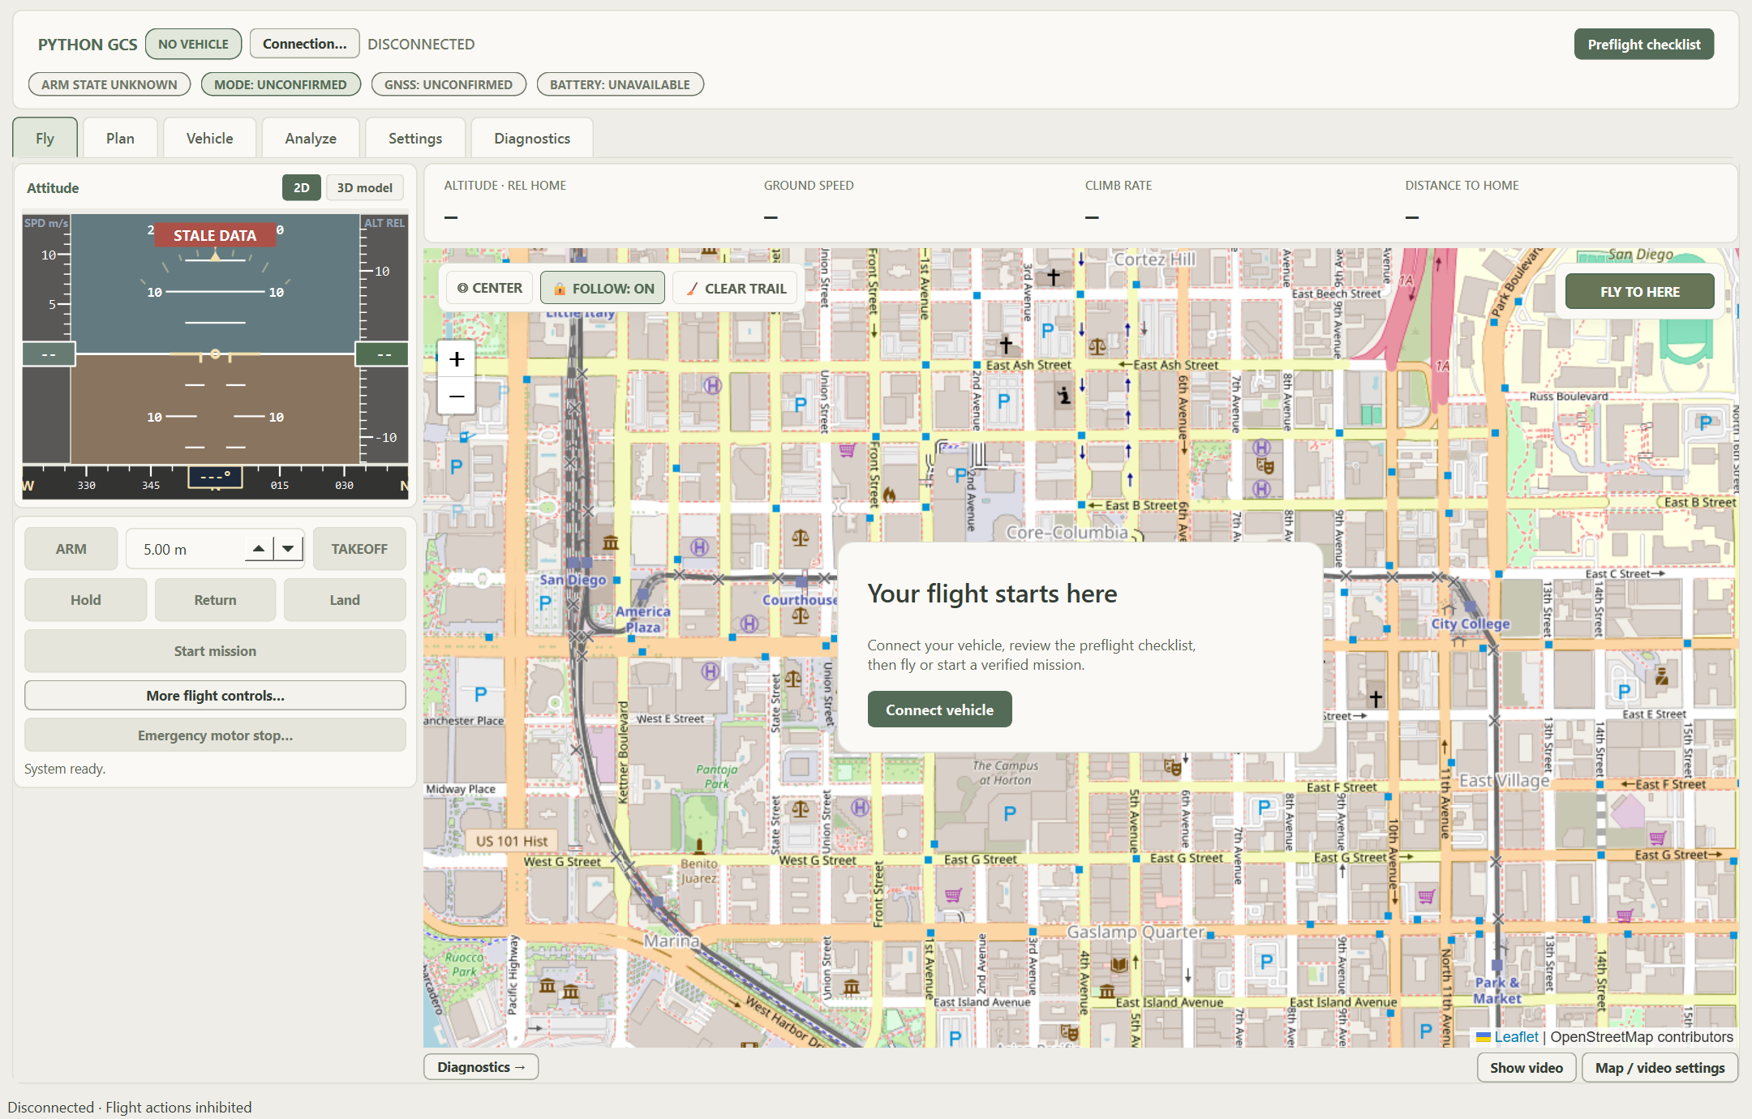Center the map on vehicle
1752x1119 pixels.
[489, 289]
